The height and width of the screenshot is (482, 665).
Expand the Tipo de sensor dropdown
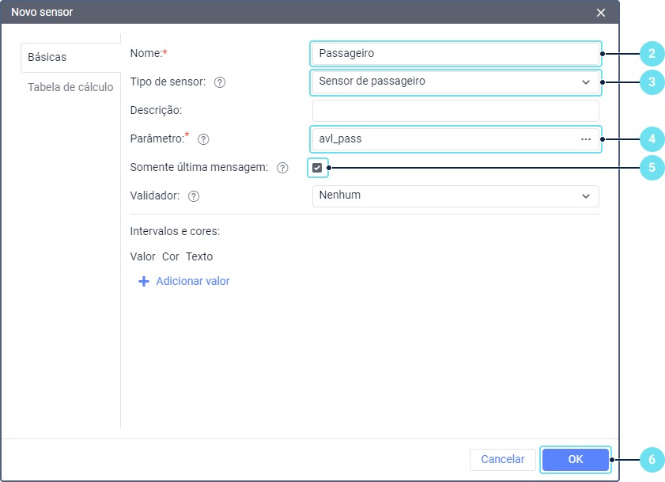[455, 82]
